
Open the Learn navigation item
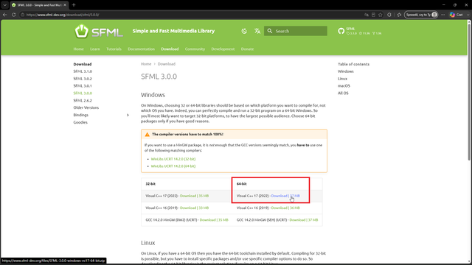tap(95, 49)
